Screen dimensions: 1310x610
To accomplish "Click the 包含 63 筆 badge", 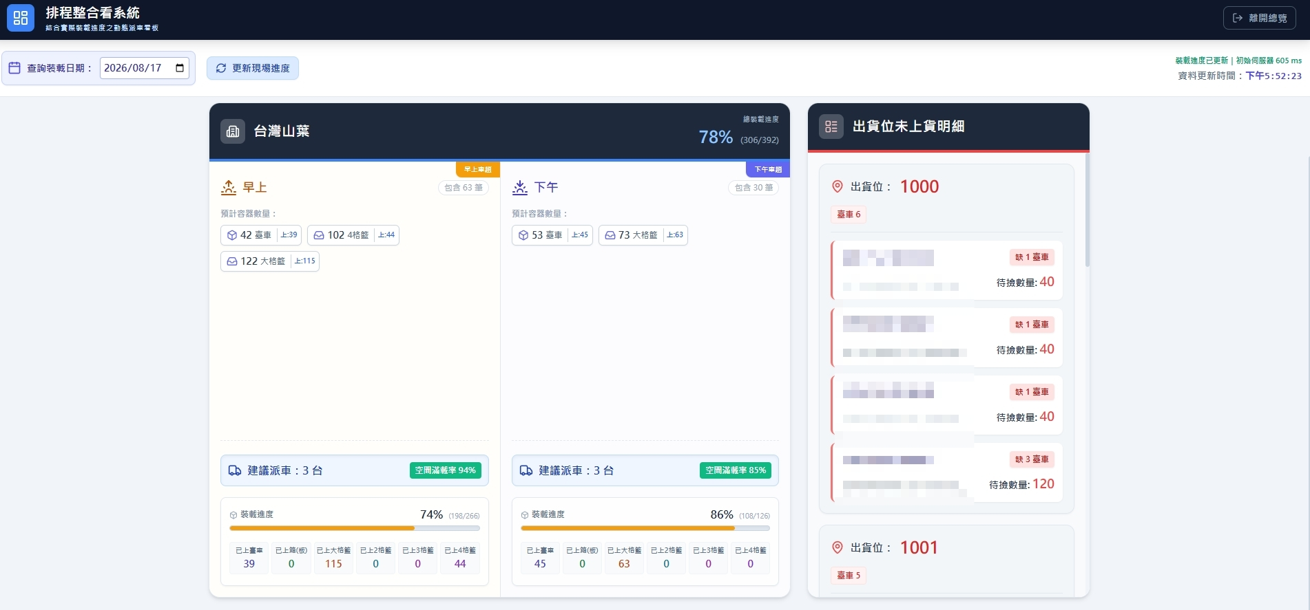I will pos(464,188).
